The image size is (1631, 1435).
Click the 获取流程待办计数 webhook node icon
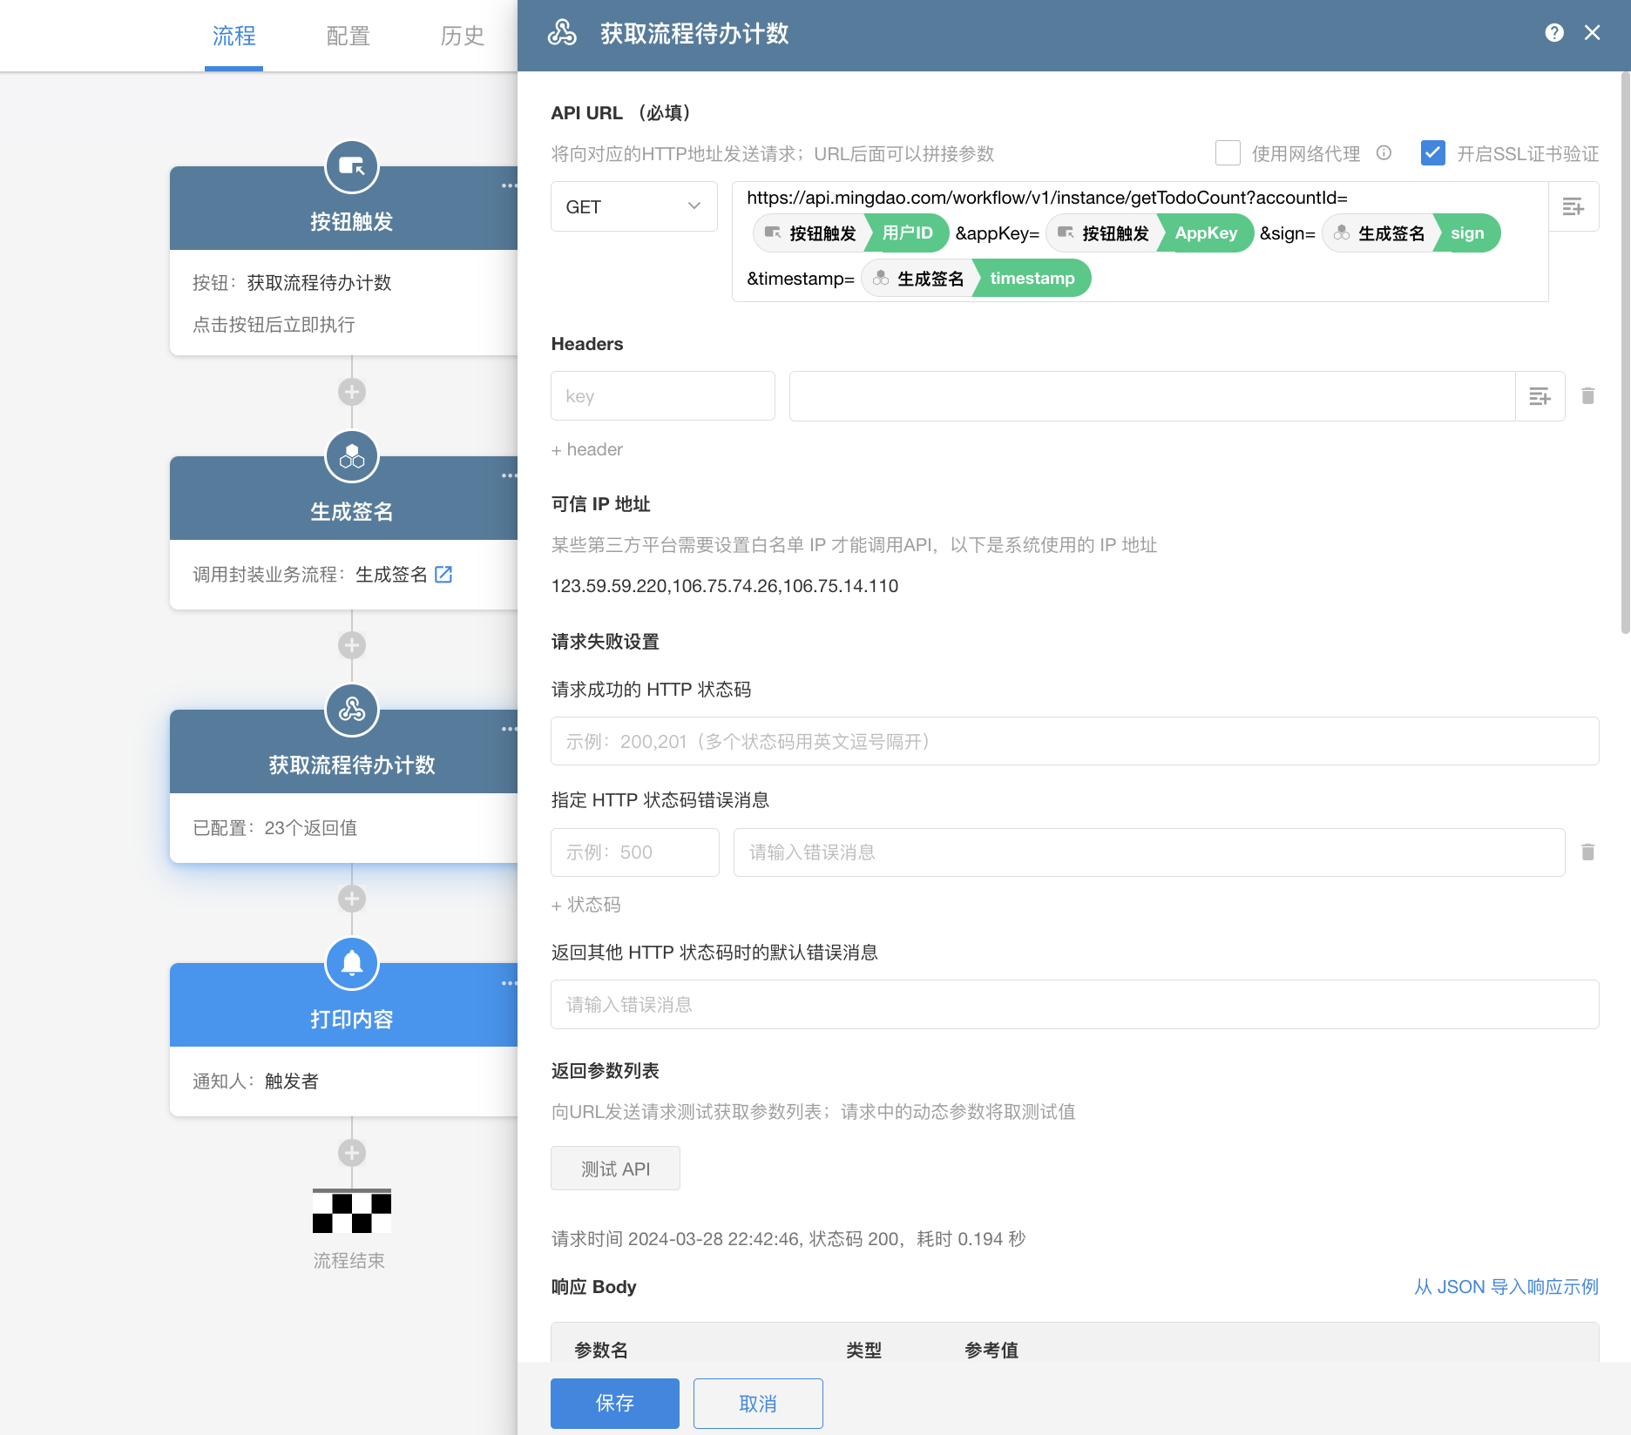pos(352,710)
